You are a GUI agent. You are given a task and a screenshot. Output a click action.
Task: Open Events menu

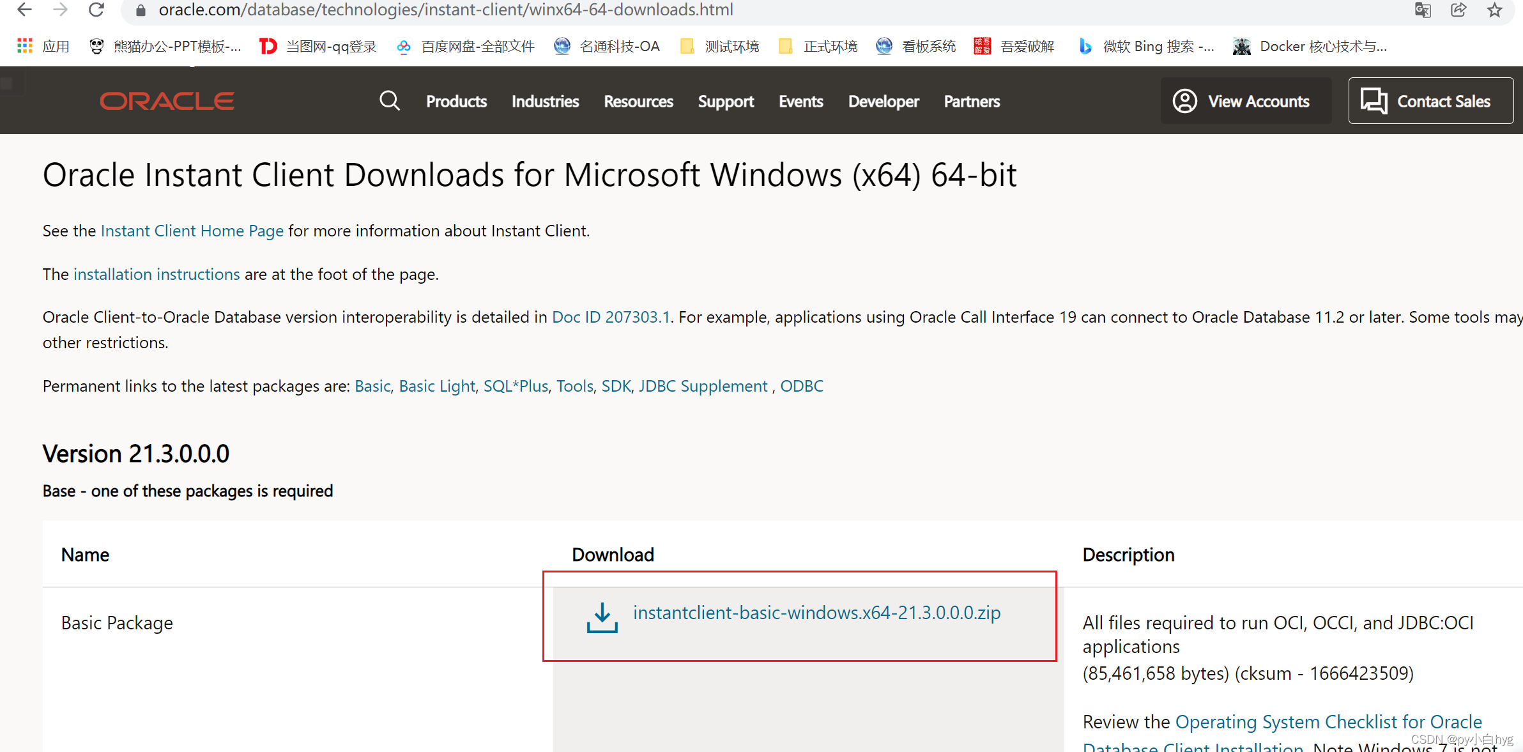tap(800, 101)
